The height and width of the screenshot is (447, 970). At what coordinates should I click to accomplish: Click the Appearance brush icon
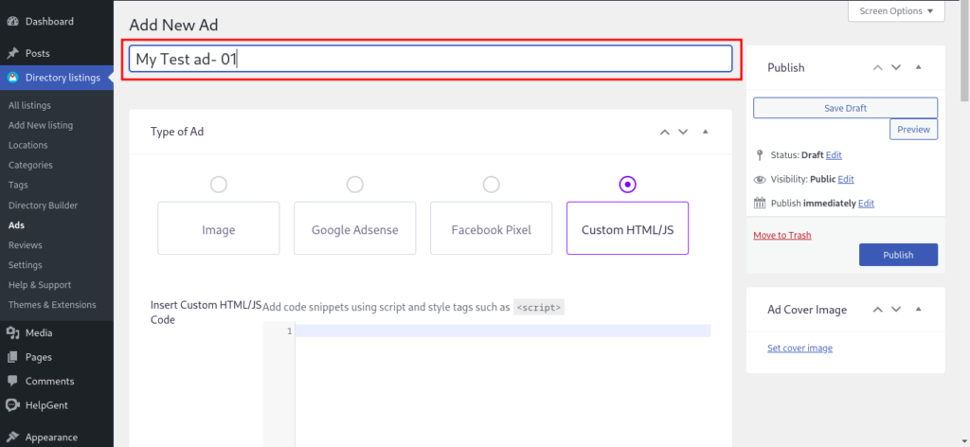[12, 438]
